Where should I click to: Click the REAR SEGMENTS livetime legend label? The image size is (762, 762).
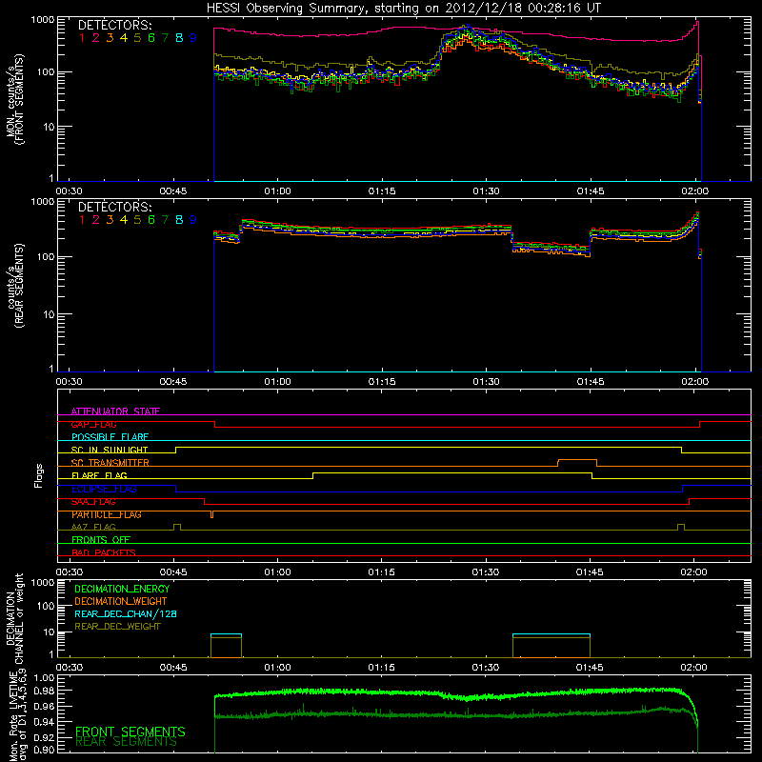(x=127, y=742)
